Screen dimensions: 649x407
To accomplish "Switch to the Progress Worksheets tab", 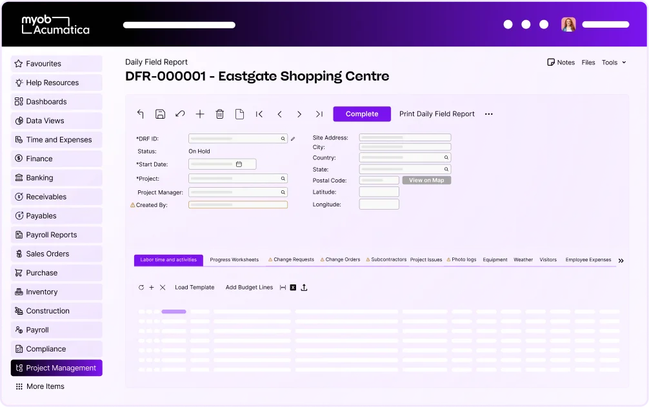I will (x=234, y=259).
